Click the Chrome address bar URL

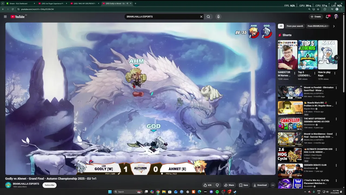coord(37,9)
